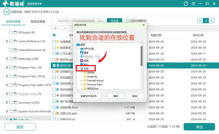Confirm with the 确定 button

pyautogui.click(x=116, y=96)
